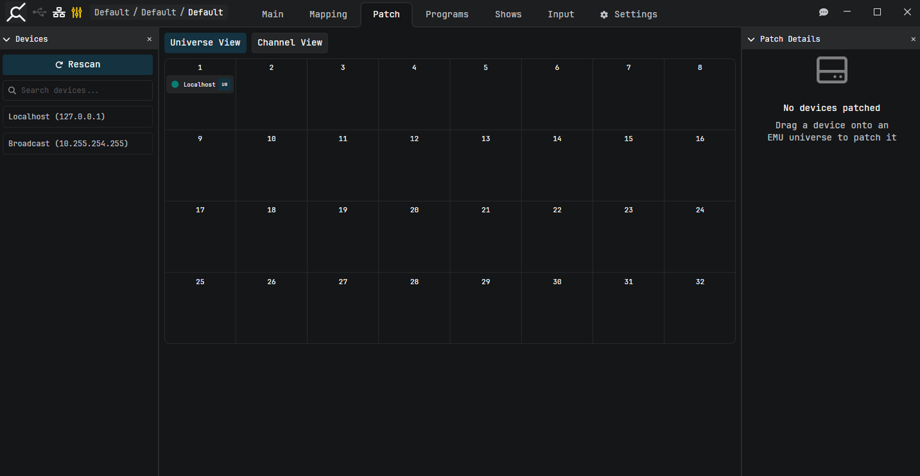Open the Settings tab with gear
Image resolution: width=920 pixels, height=476 pixels.
[x=629, y=14]
